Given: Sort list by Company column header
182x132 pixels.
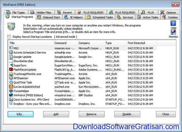Looking at the screenshot, I should tap(91, 43).
